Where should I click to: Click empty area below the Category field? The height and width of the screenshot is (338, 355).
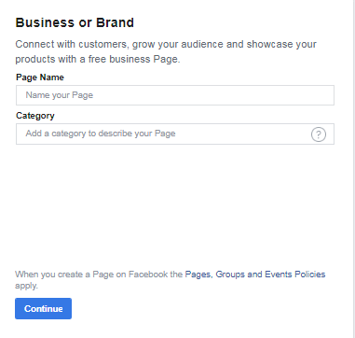(175, 205)
